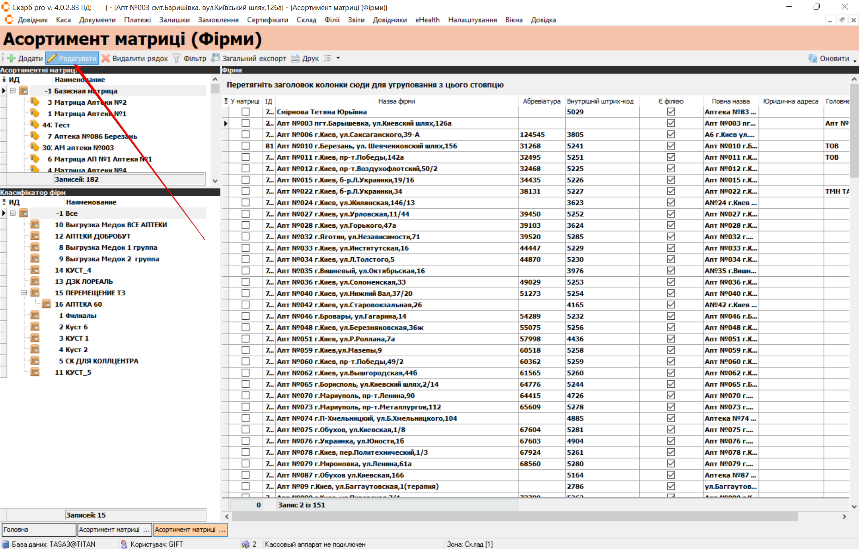This screenshot has height=549, width=859.
Task: Check У матриці box for Апт №010
Action: click(245, 146)
